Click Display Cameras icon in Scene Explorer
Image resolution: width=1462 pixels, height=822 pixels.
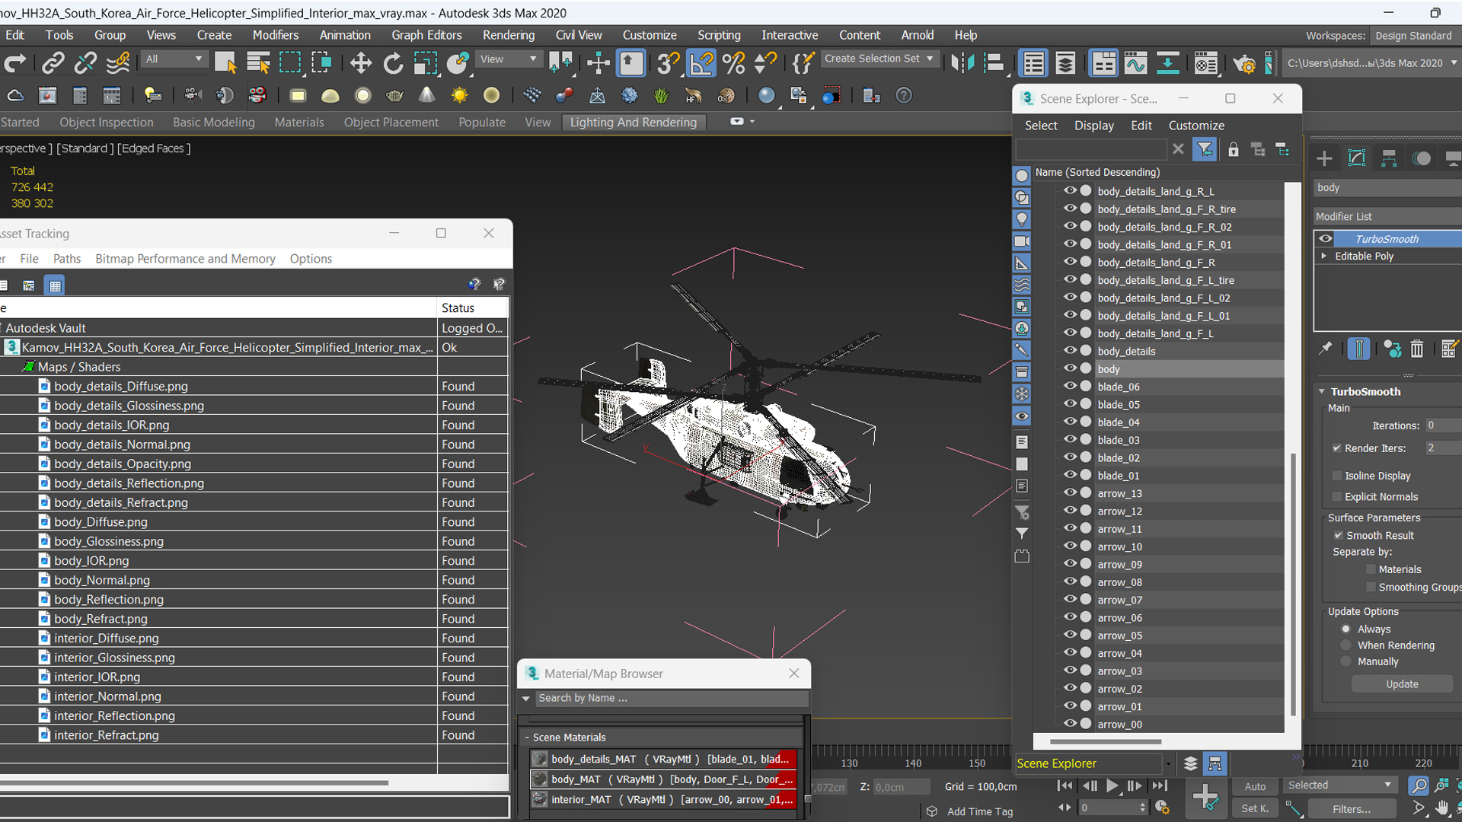click(1022, 241)
